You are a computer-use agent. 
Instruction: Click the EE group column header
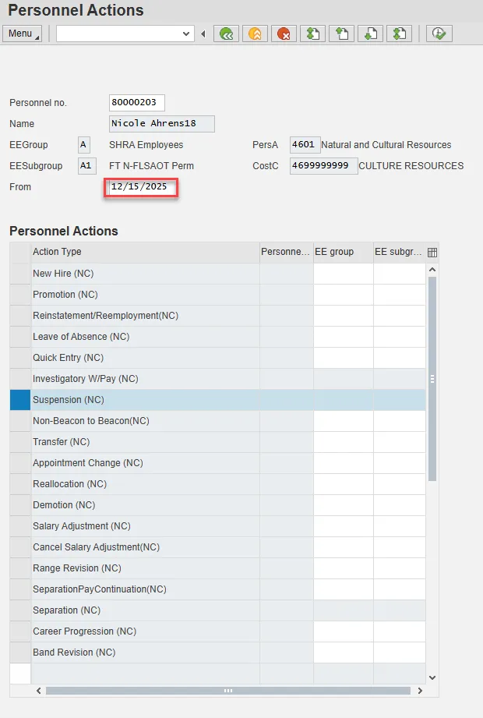(x=343, y=252)
